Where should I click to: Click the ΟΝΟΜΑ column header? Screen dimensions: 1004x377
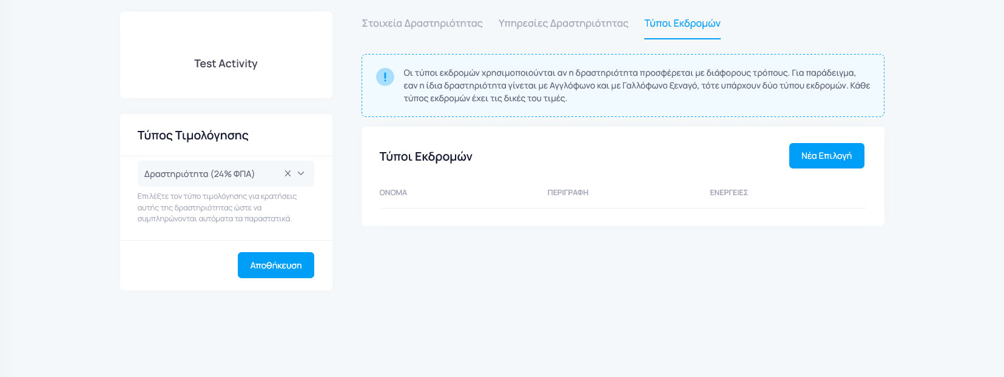coord(393,193)
